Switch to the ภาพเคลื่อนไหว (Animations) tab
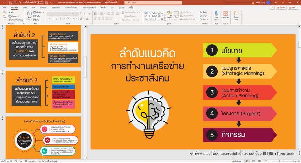The image size is (301, 163). (71, 8)
